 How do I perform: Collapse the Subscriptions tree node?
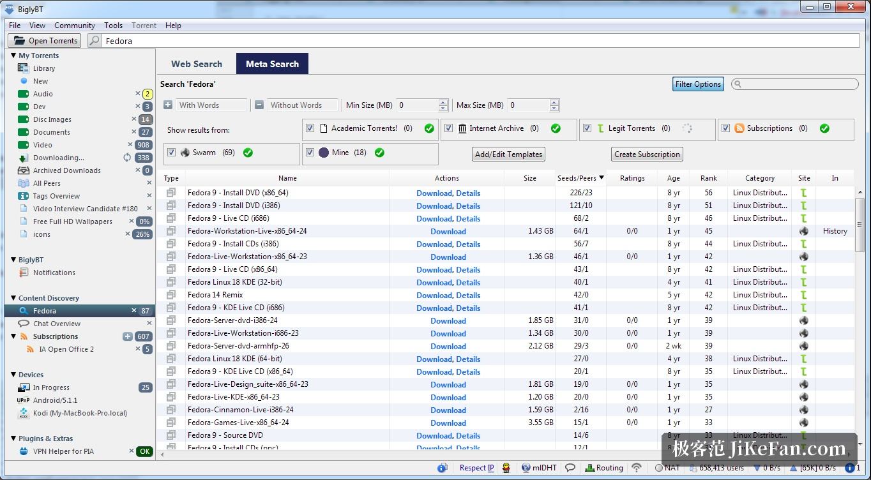click(13, 336)
